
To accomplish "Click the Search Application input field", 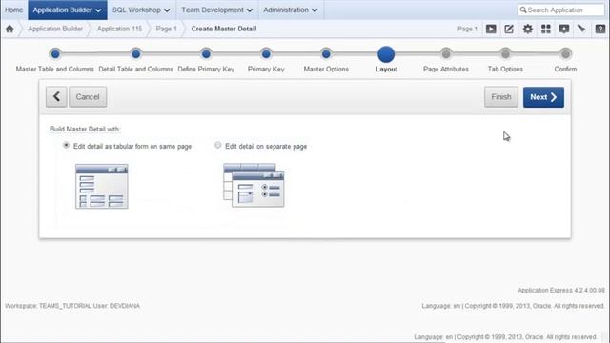I will point(561,10).
